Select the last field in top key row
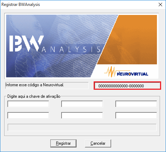This screenshot has height=152, width=166. click(136, 104)
